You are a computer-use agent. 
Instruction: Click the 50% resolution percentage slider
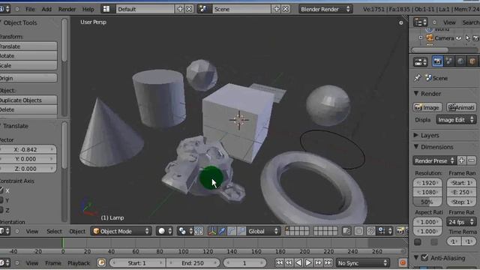pyautogui.click(x=427, y=202)
